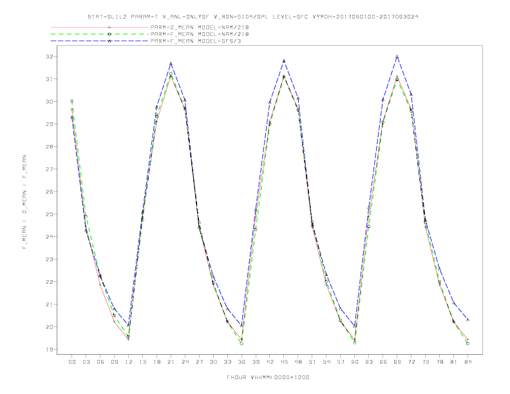Click x-axis forecast hour 51
Image resolution: width=510 pixels, height=394 pixels.
pyautogui.click(x=312, y=362)
